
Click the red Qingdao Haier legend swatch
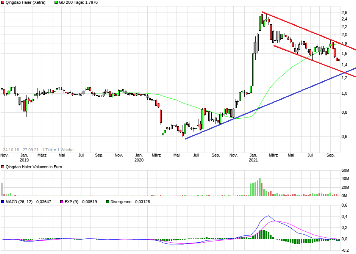(3, 3)
